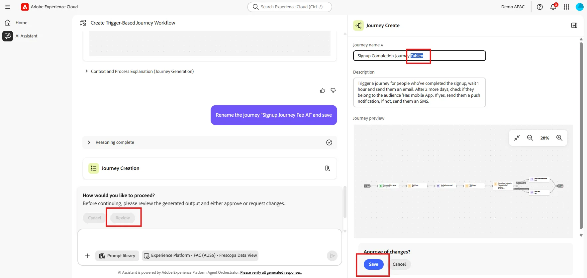Open AI Assistant in sidebar

click(27, 36)
